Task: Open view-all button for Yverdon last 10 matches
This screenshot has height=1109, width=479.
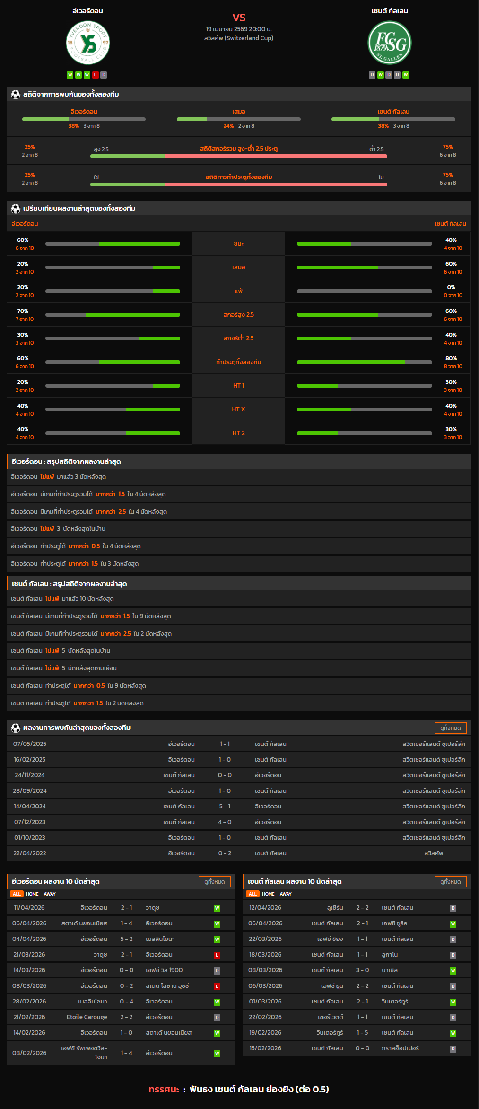Action: 214,881
